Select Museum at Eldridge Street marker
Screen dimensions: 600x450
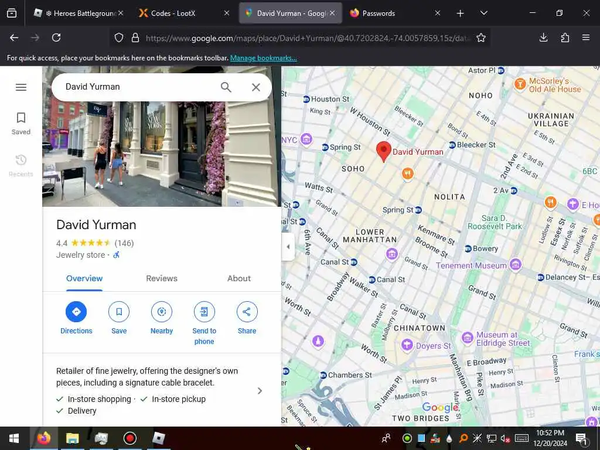click(x=467, y=337)
